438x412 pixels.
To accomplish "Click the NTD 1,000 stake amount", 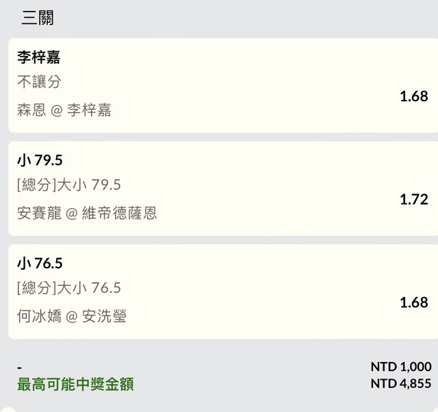I will coord(401,367).
